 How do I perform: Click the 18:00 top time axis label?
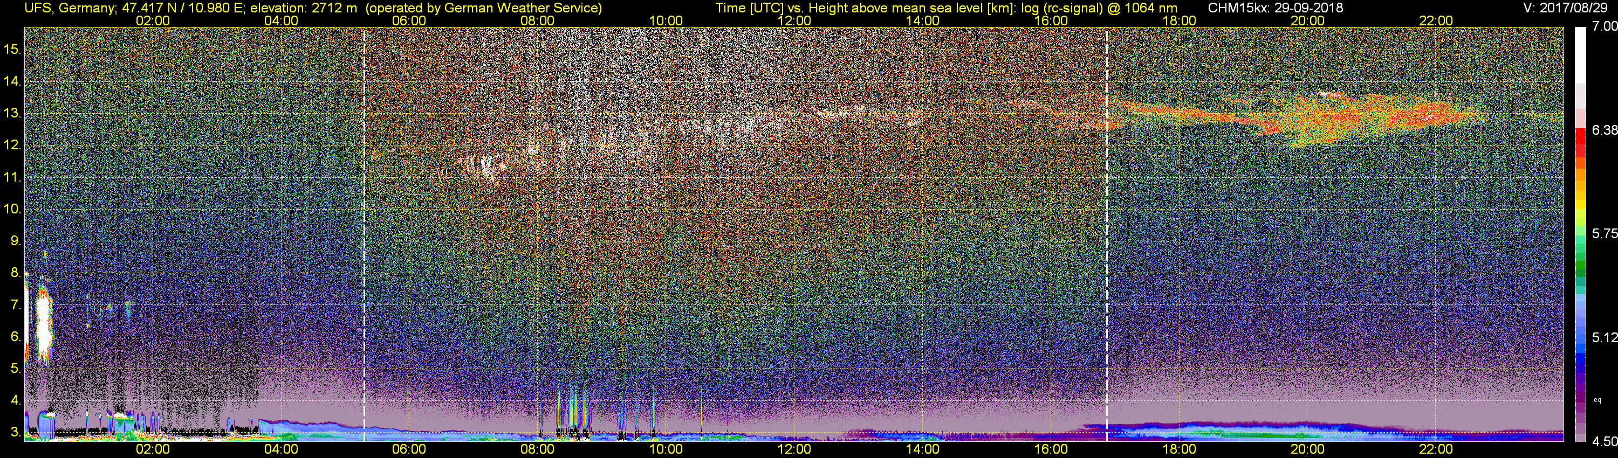pyautogui.click(x=1179, y=20)
